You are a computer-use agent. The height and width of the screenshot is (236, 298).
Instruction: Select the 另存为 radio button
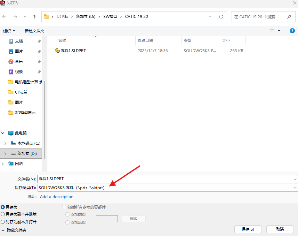coord(3,207)
